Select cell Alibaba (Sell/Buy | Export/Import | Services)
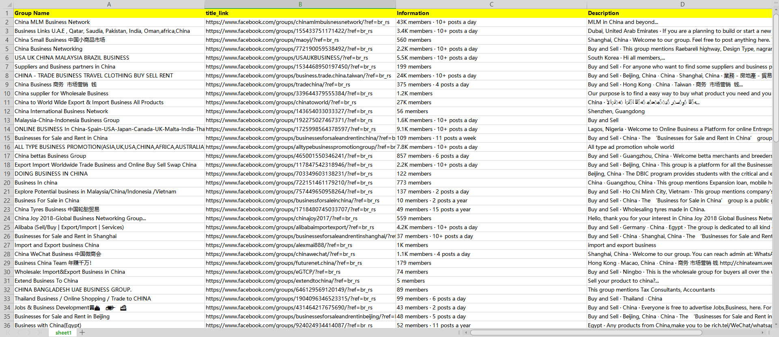779x337 pixels. (x=109, y=227)
